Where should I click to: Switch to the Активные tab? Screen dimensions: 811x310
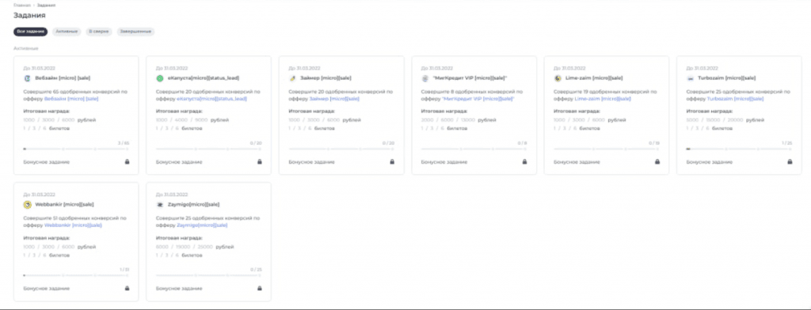point(67,32)
